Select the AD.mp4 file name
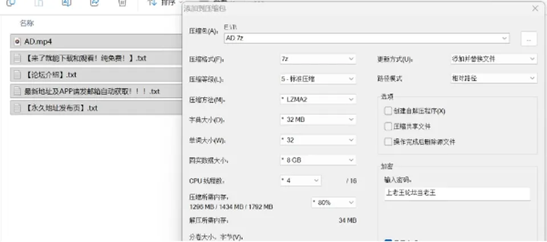This screenshot has width=547, height=242. [x=38, y=41]
